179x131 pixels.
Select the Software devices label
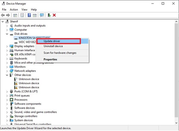[x=25, y=108]
